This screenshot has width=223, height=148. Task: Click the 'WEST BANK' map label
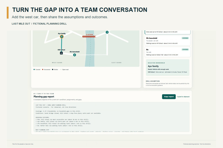(x=57, y=63)
